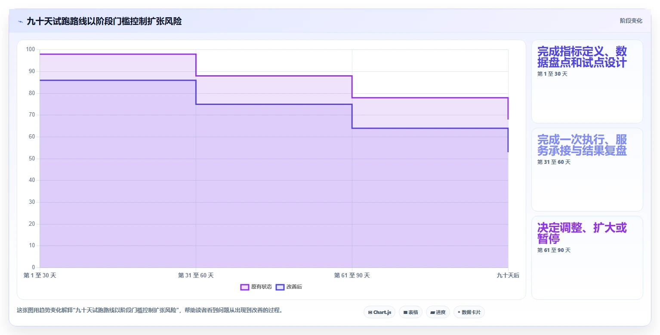Click the 改善后 legend label
This screenshot has width=660, height=335.
294,287
